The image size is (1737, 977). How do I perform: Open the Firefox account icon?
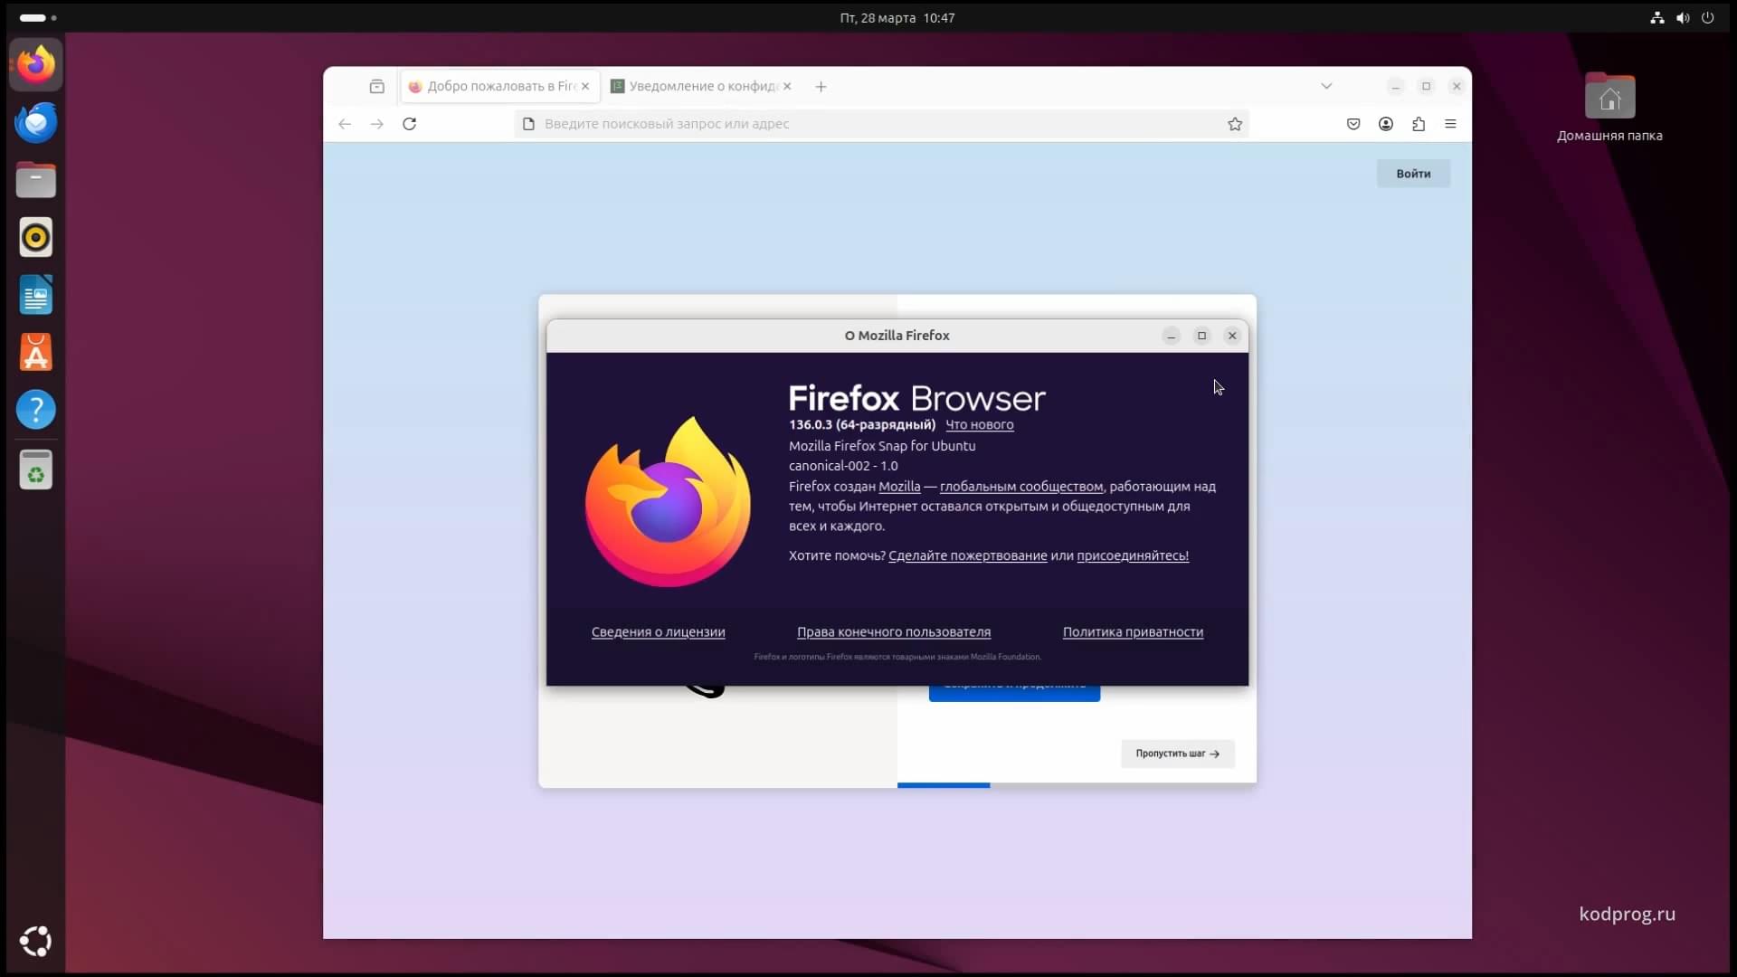click(1386, 124)
